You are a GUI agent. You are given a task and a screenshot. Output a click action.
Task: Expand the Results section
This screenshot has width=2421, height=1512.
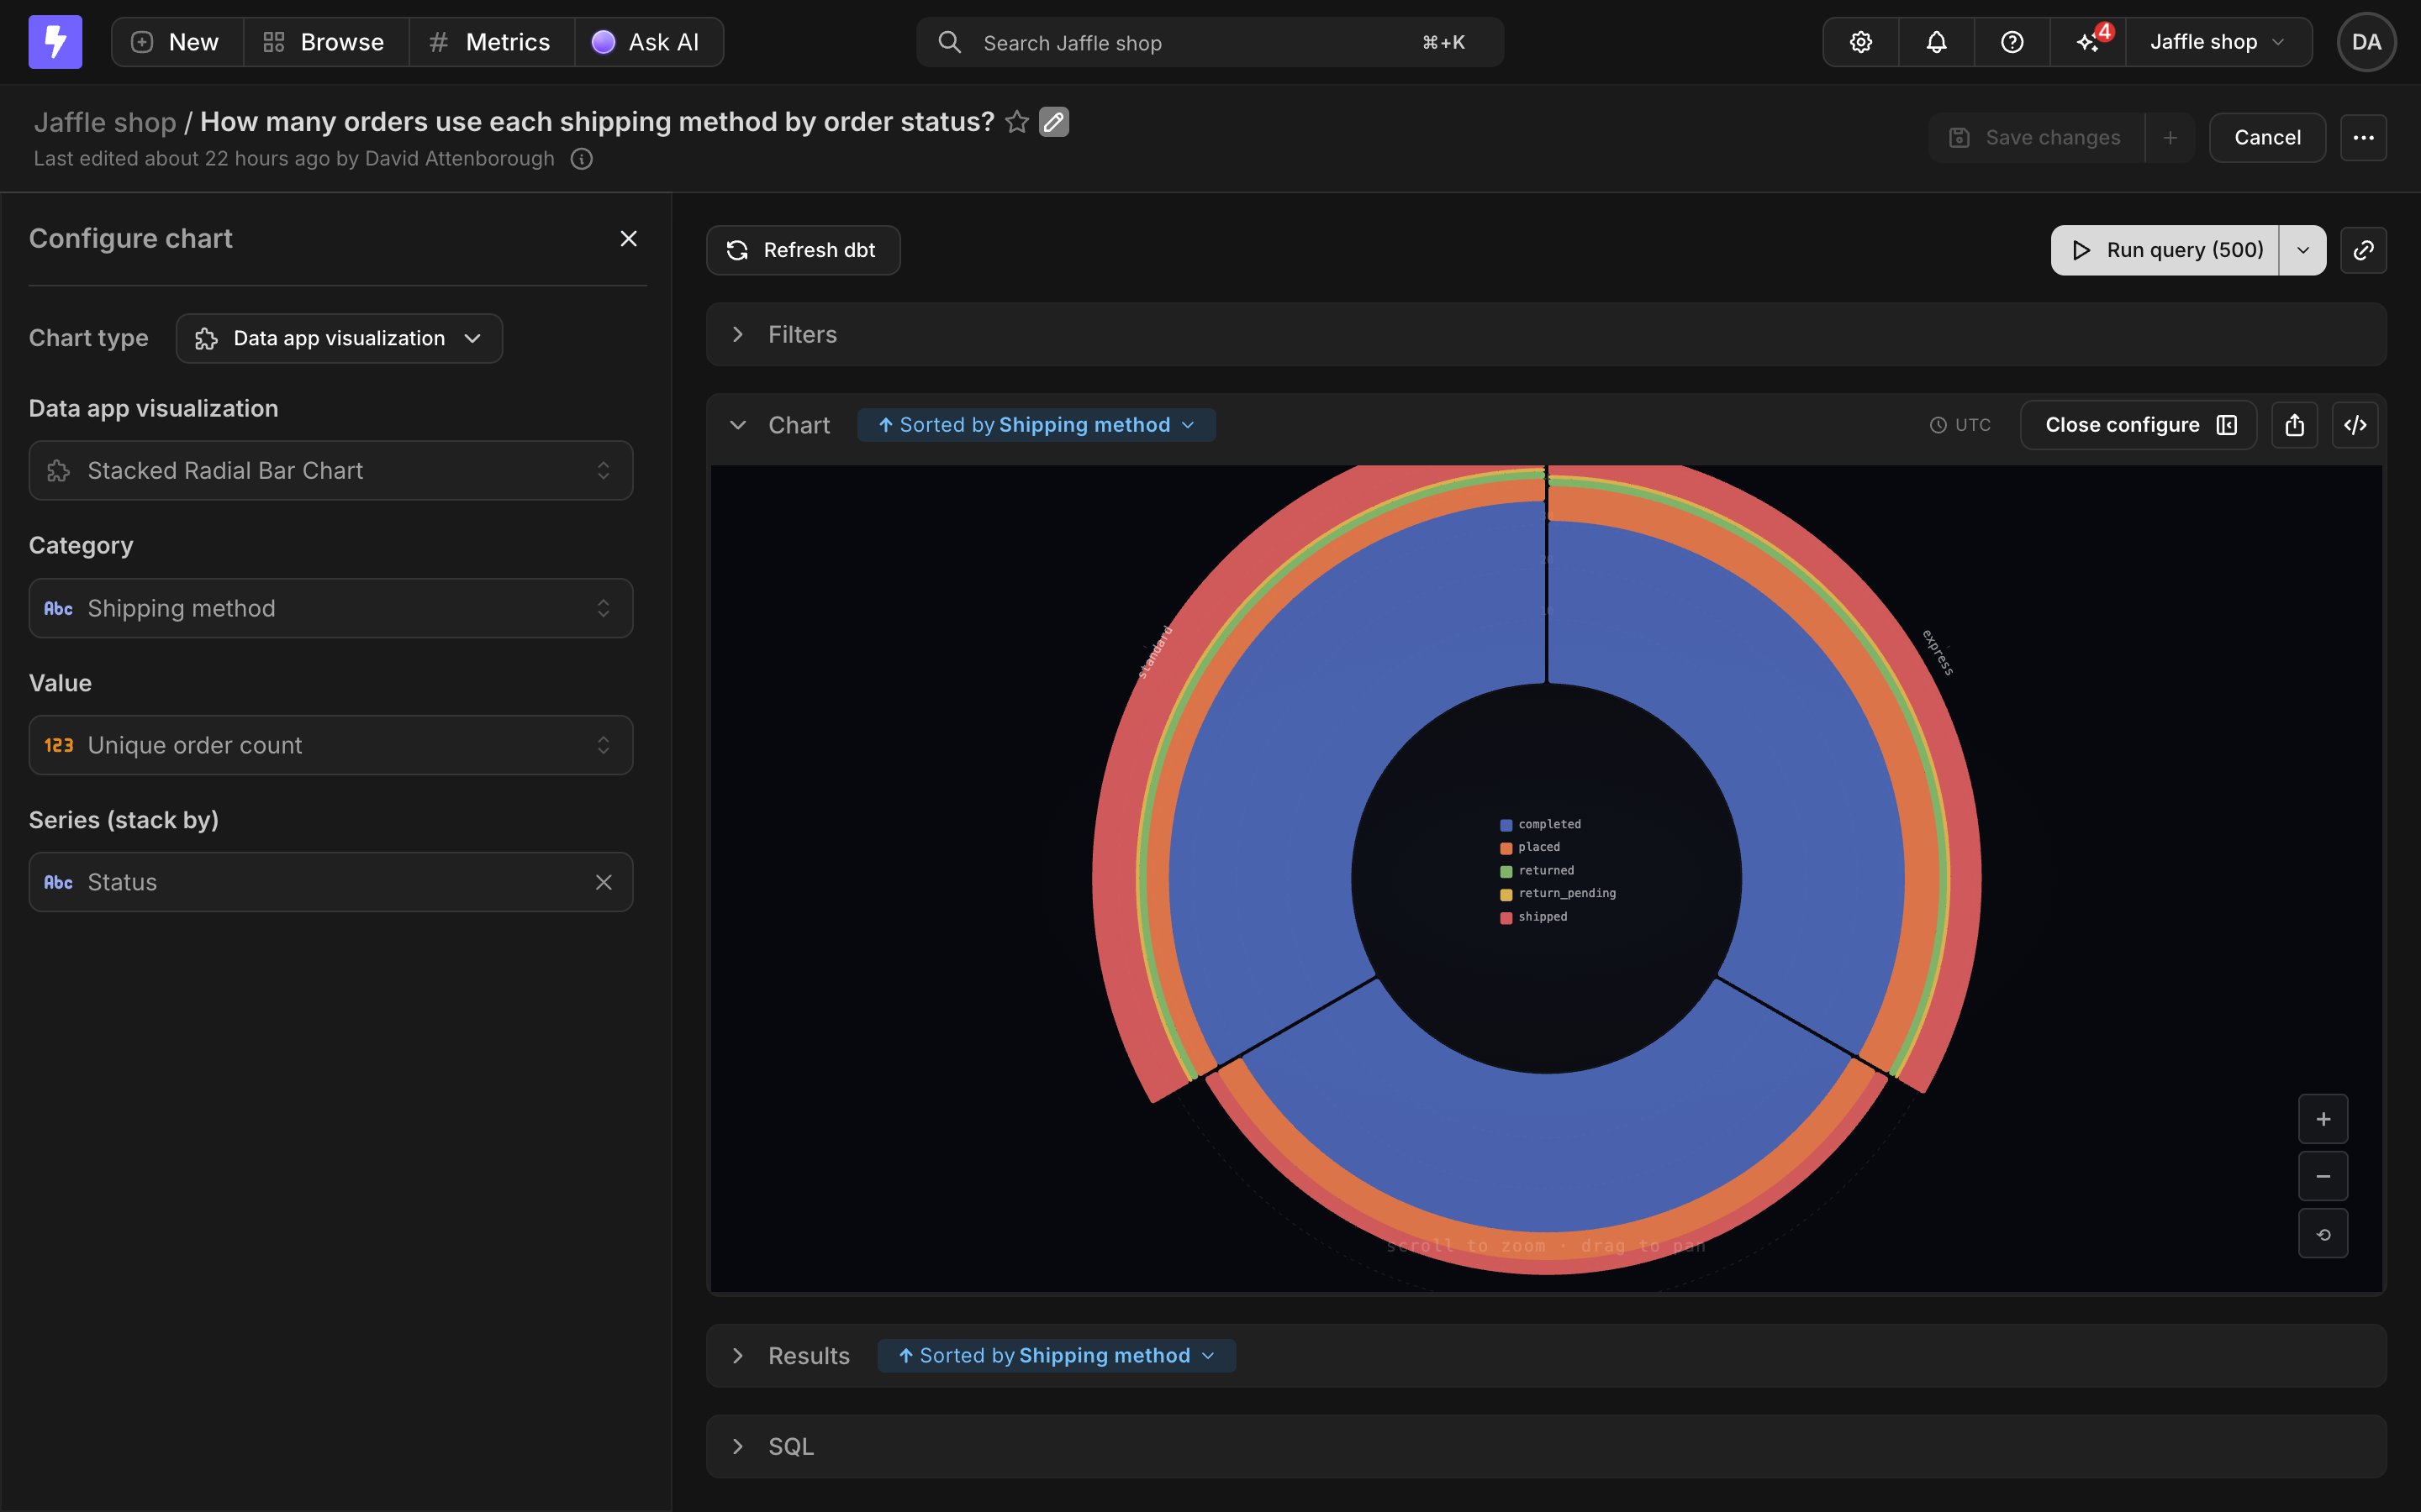[737, 1356]
